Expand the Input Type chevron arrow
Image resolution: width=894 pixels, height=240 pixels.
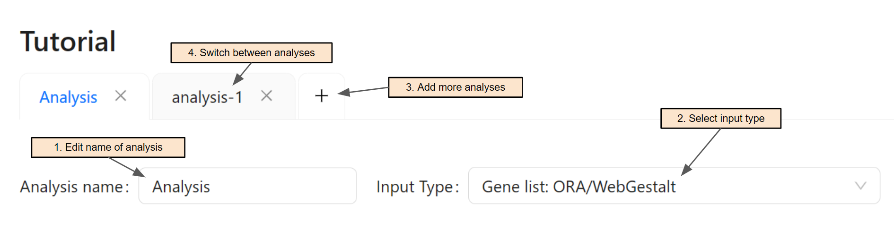pyautogui.click(x=860, y=186)
